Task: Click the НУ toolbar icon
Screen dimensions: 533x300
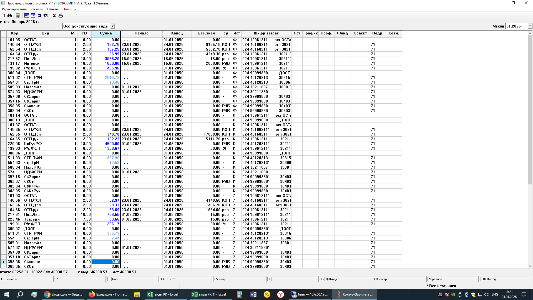Action: [x=27, y=16]
